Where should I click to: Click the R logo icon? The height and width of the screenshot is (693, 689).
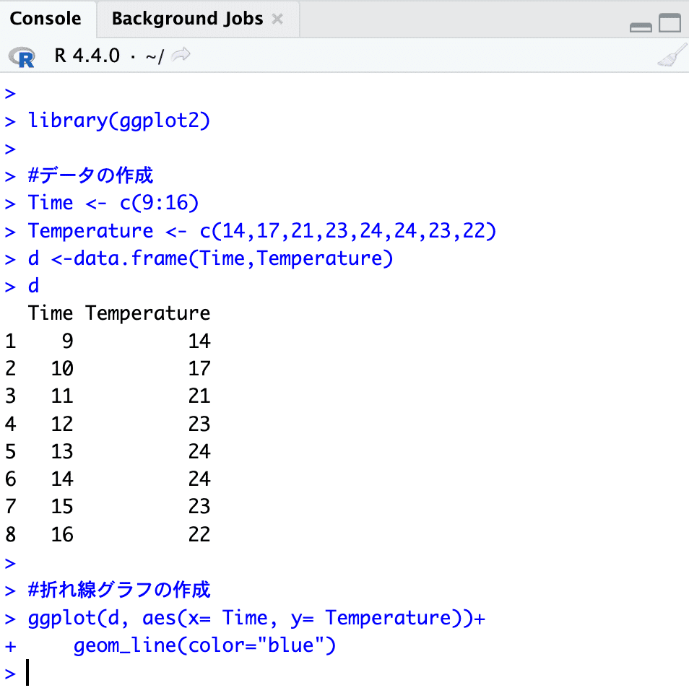(22, 56)
